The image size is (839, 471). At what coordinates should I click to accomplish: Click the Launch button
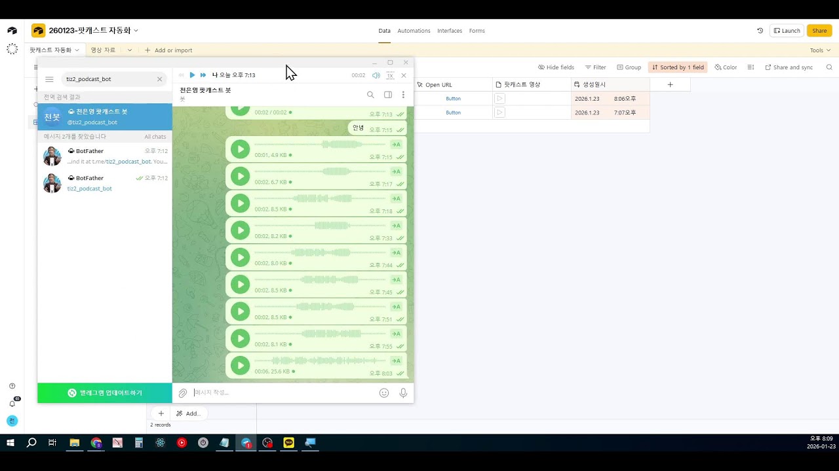[x=786, y=31]
